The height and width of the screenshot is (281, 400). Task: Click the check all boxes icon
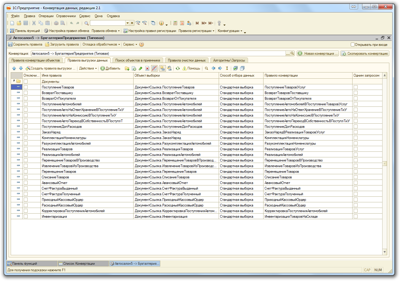235,68
